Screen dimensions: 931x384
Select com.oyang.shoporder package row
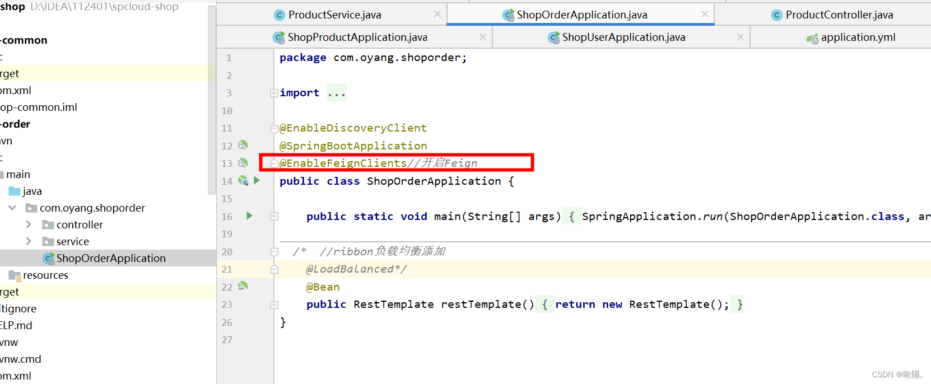[x=108, y=208]
